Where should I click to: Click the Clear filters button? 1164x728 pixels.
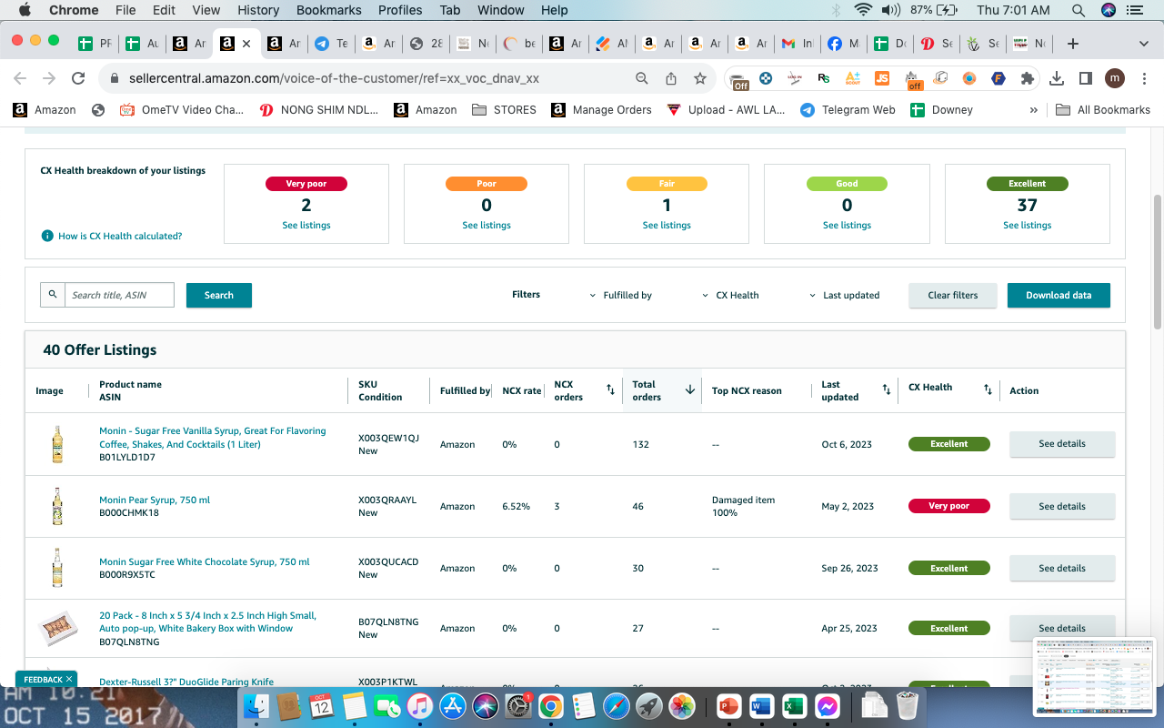point(953,295)
